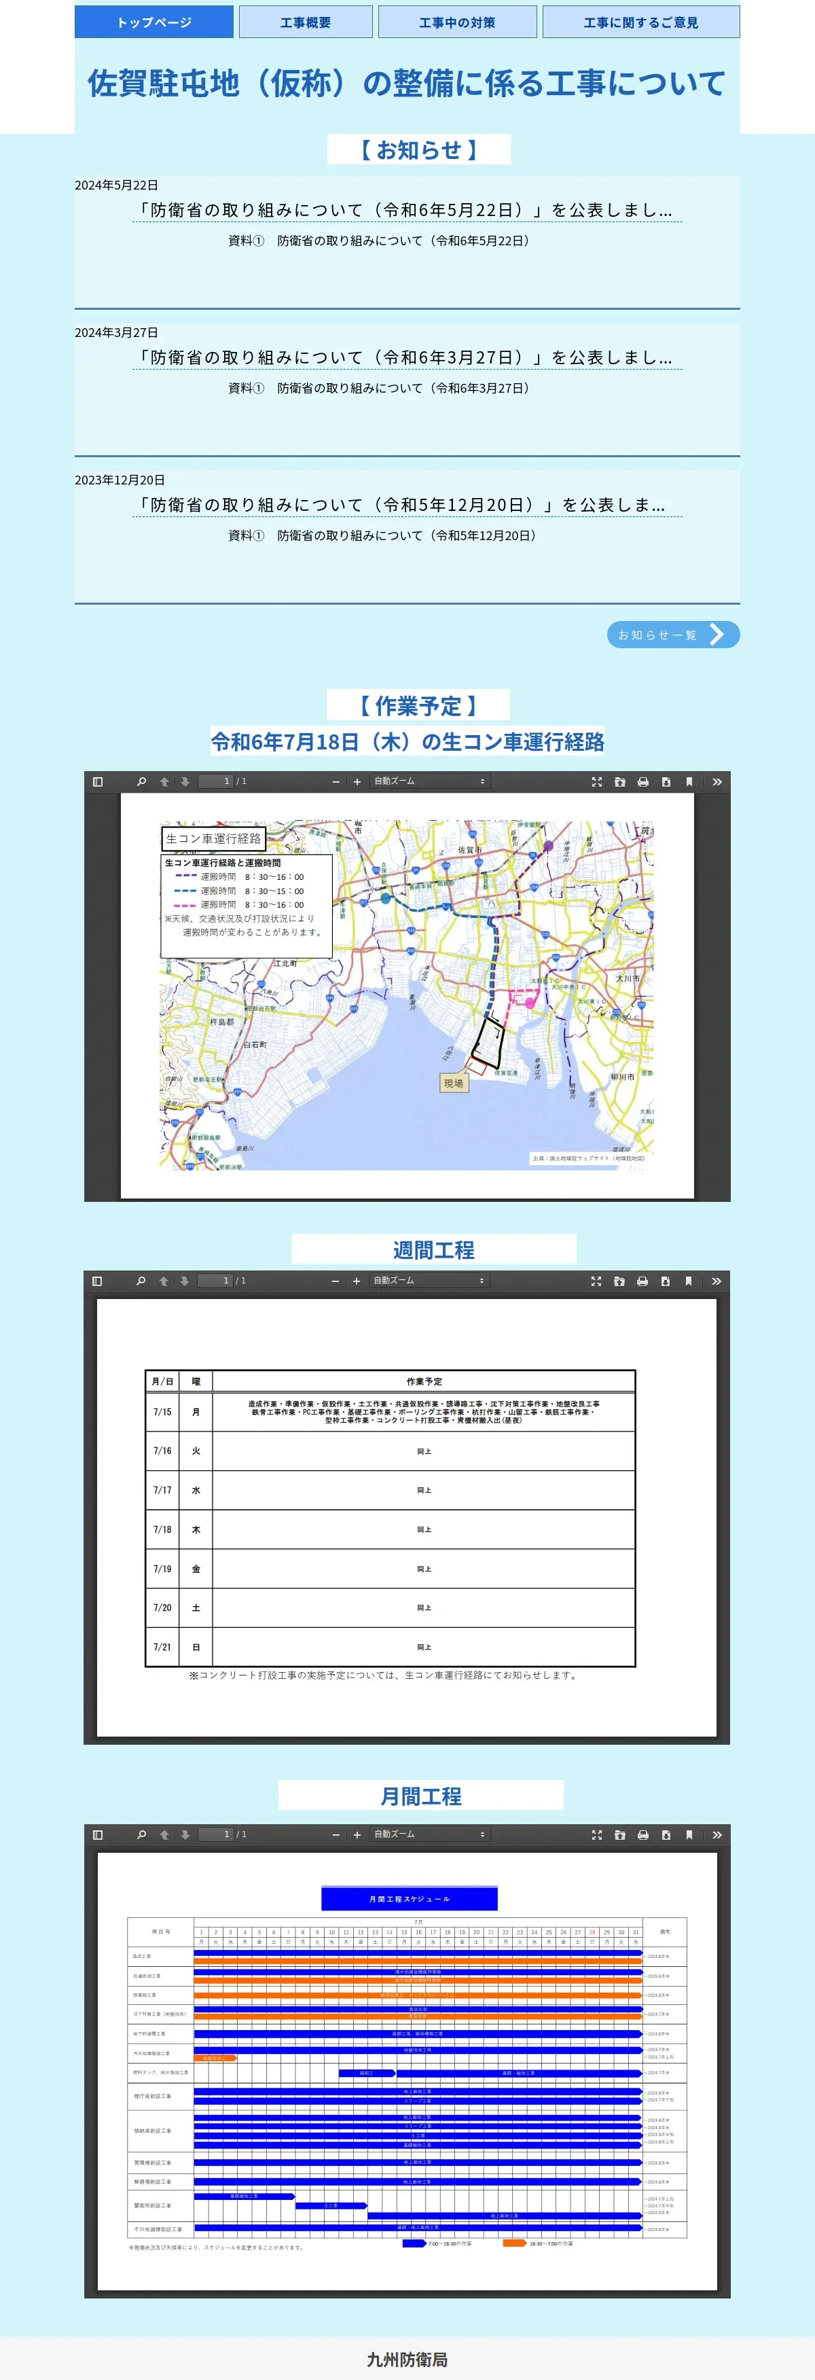Open 自動ズーム dropdown in route map PDF viewer
This screenshot has width=815, height=2380.
[x=430, y=781]
